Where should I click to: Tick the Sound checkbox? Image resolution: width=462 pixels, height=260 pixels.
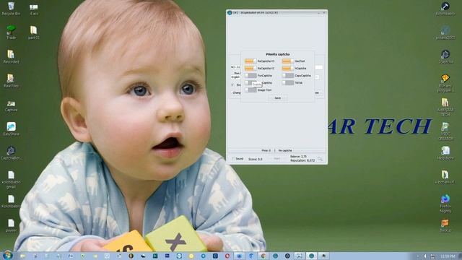233,159
